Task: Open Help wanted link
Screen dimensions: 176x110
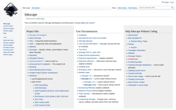Action: 133,35
